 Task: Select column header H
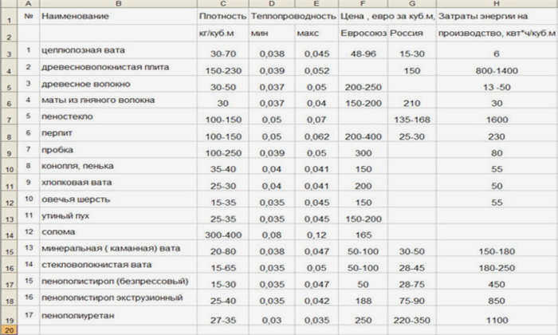(497, 3)
